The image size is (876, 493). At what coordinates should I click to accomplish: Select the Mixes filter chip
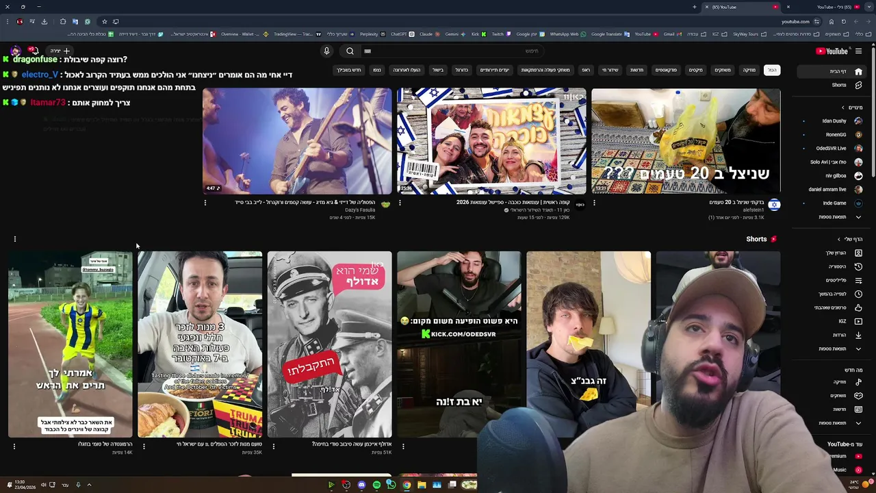[x=695, y=70]
